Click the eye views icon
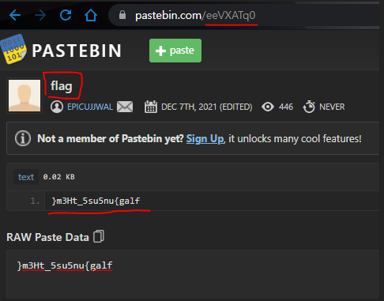The width and height of the screenshot is (384, 301). tap(268, 107)
